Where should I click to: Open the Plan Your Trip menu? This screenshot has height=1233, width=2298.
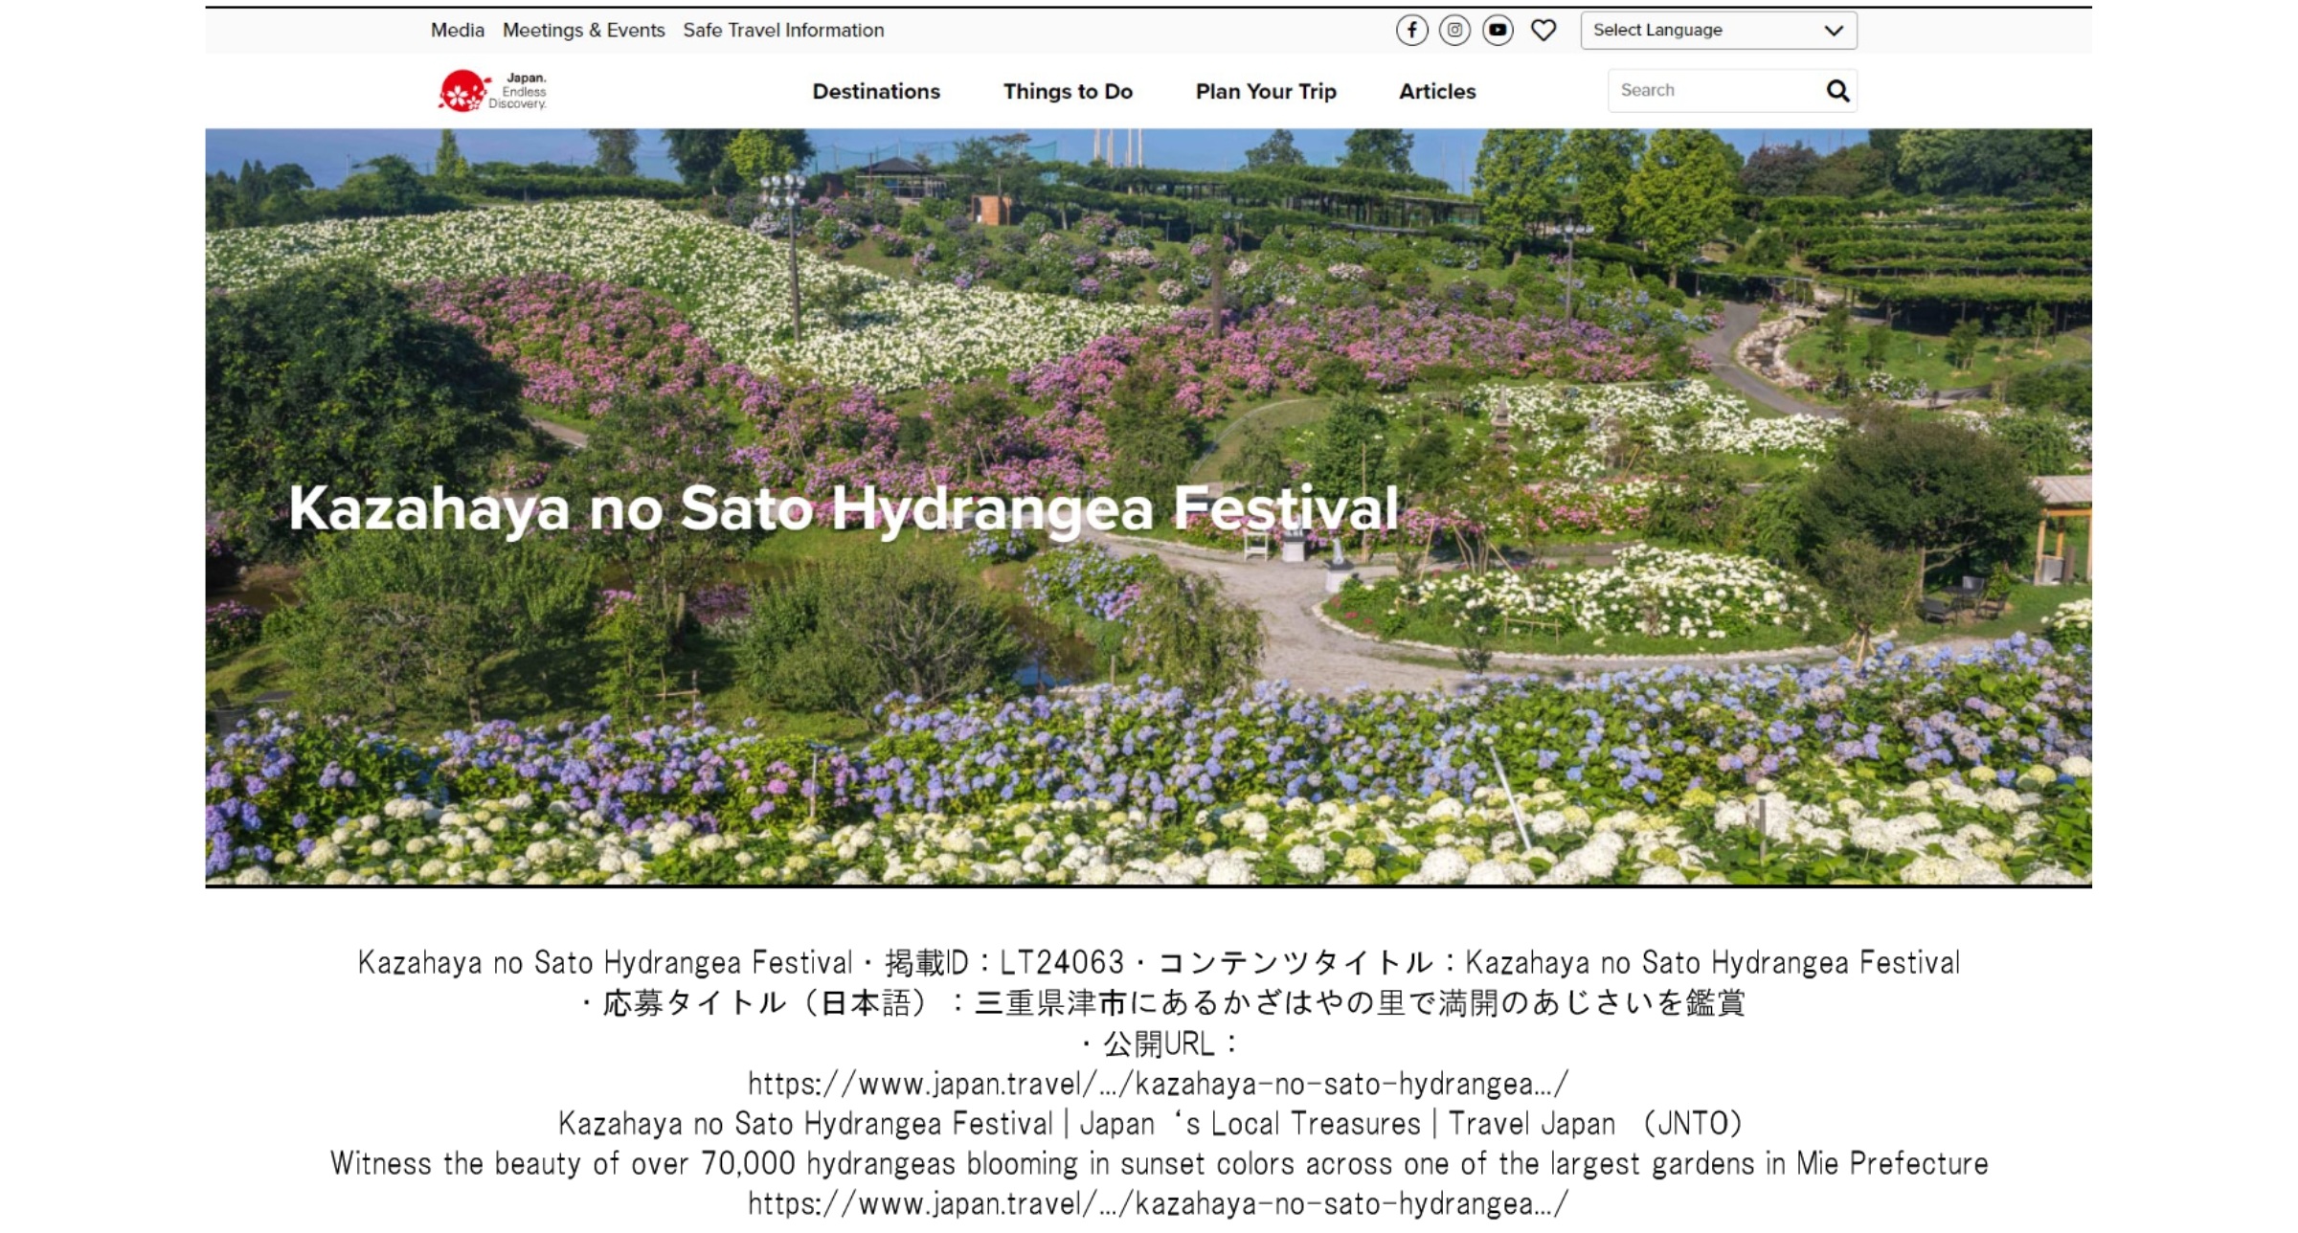[1265, 91]
